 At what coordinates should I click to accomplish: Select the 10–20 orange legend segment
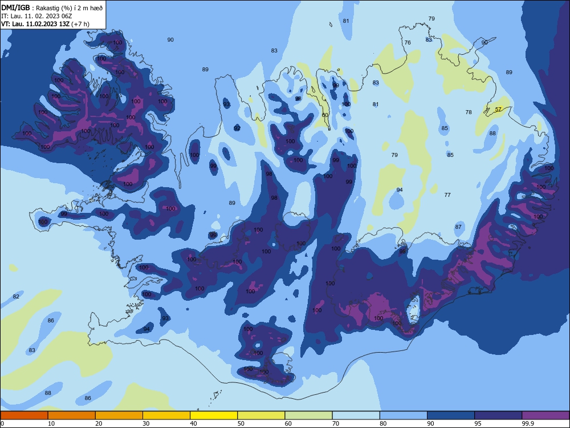(x=72, y=415)
